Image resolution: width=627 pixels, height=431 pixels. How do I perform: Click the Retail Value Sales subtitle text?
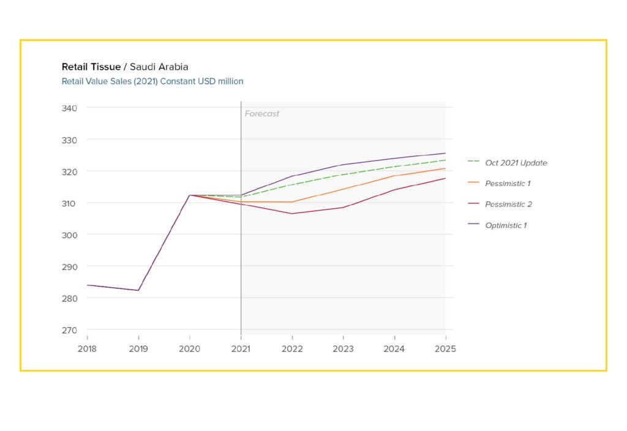tap(152, 81)
